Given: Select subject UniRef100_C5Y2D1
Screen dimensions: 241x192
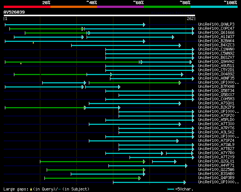Looking at the screenshot, I should click(216, 70).
